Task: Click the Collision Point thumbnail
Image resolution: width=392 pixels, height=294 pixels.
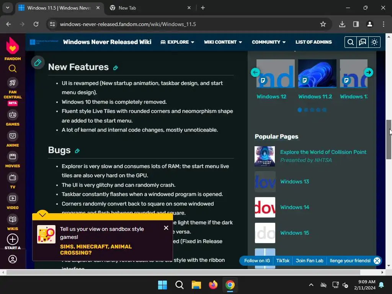Action: [x=265, y=156]
